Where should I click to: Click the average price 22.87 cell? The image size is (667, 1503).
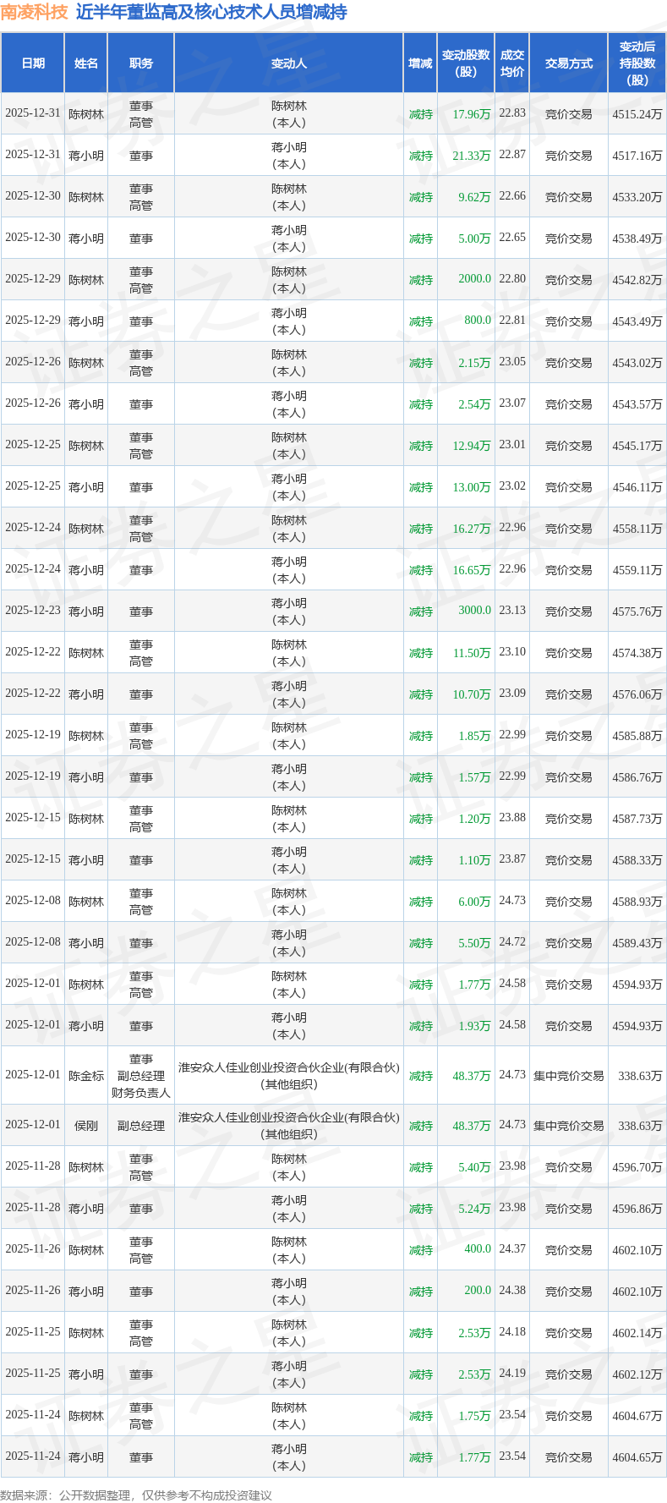(x=512, y=155)
